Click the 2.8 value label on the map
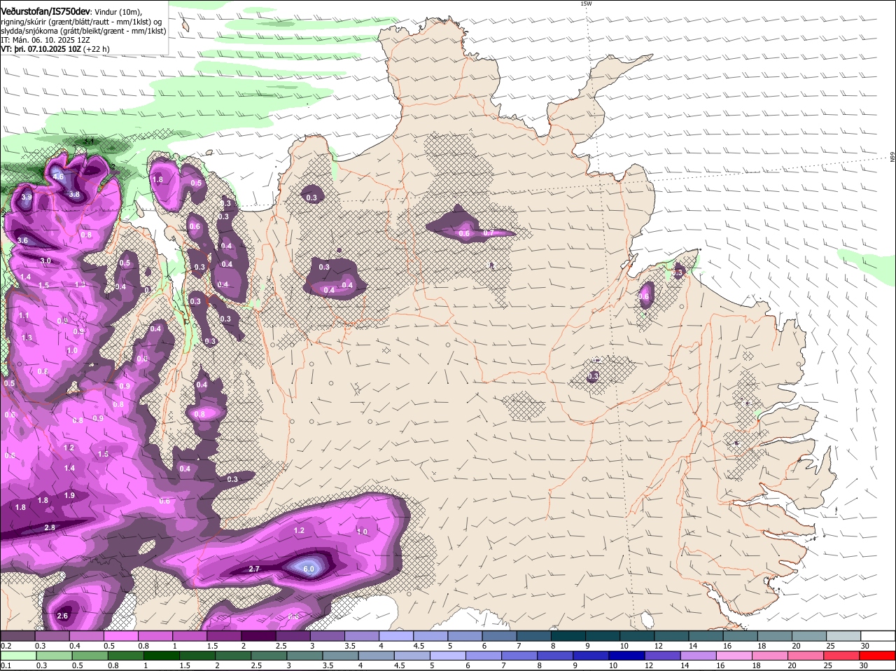The height and width of the screenshot is (671, 896). pyautogui.click(x=50, y=527)
